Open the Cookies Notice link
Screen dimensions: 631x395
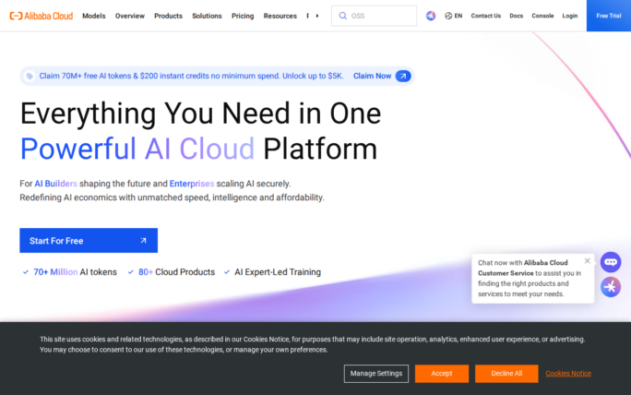click(568, 374)
